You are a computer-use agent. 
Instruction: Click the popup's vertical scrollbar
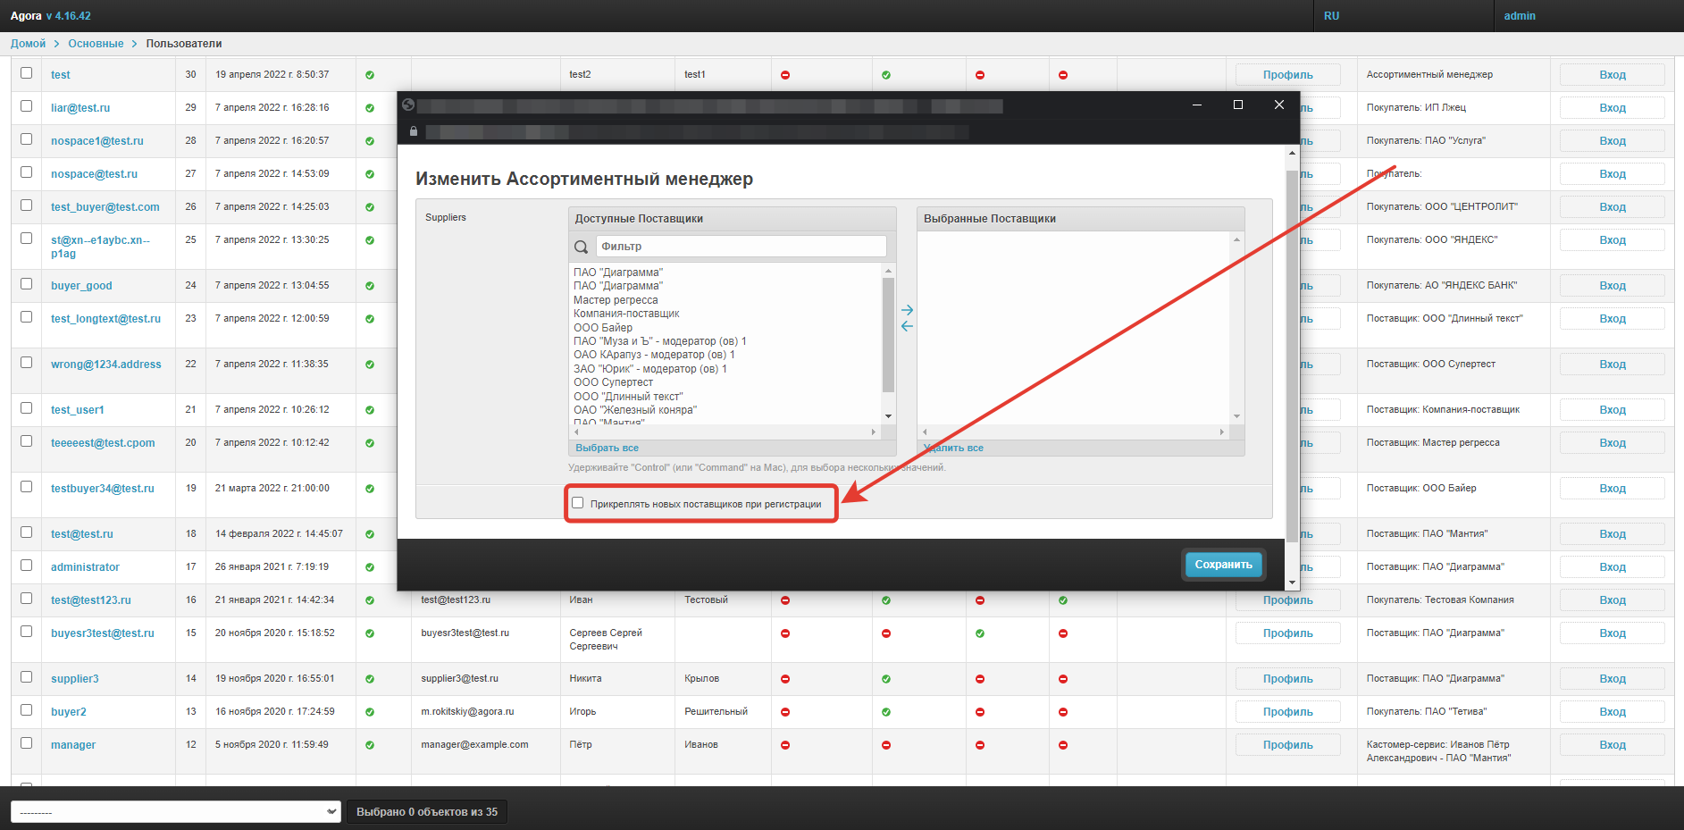click(x=1292, y=357)
